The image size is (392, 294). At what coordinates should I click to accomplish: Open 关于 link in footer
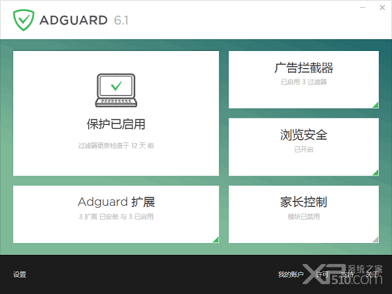pos(372,274)
